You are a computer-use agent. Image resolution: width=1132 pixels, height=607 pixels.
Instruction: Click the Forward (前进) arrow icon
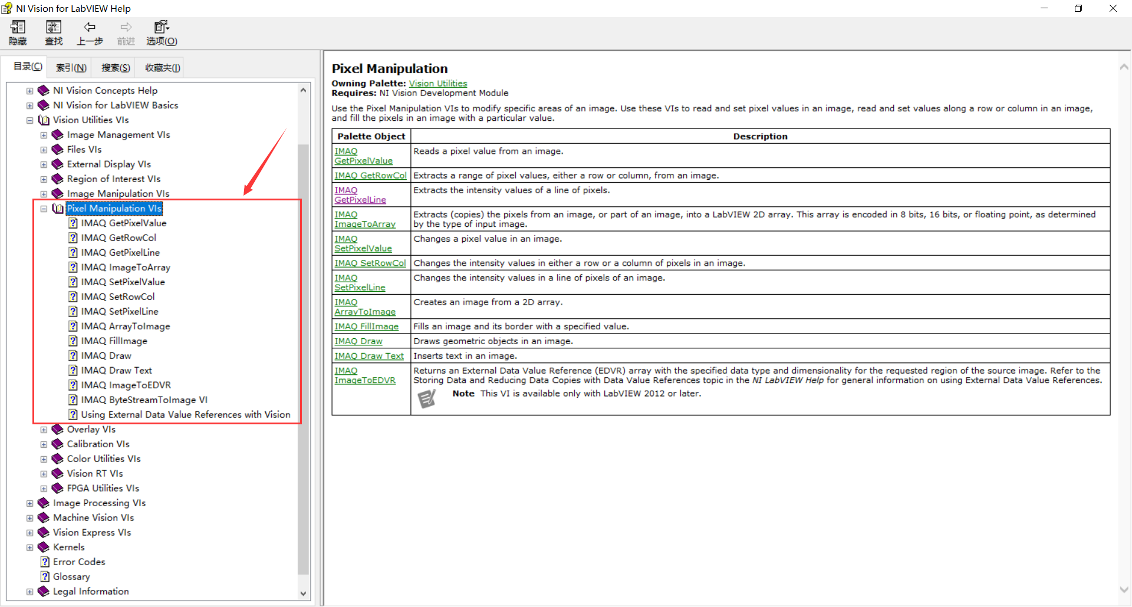point(126,27)
